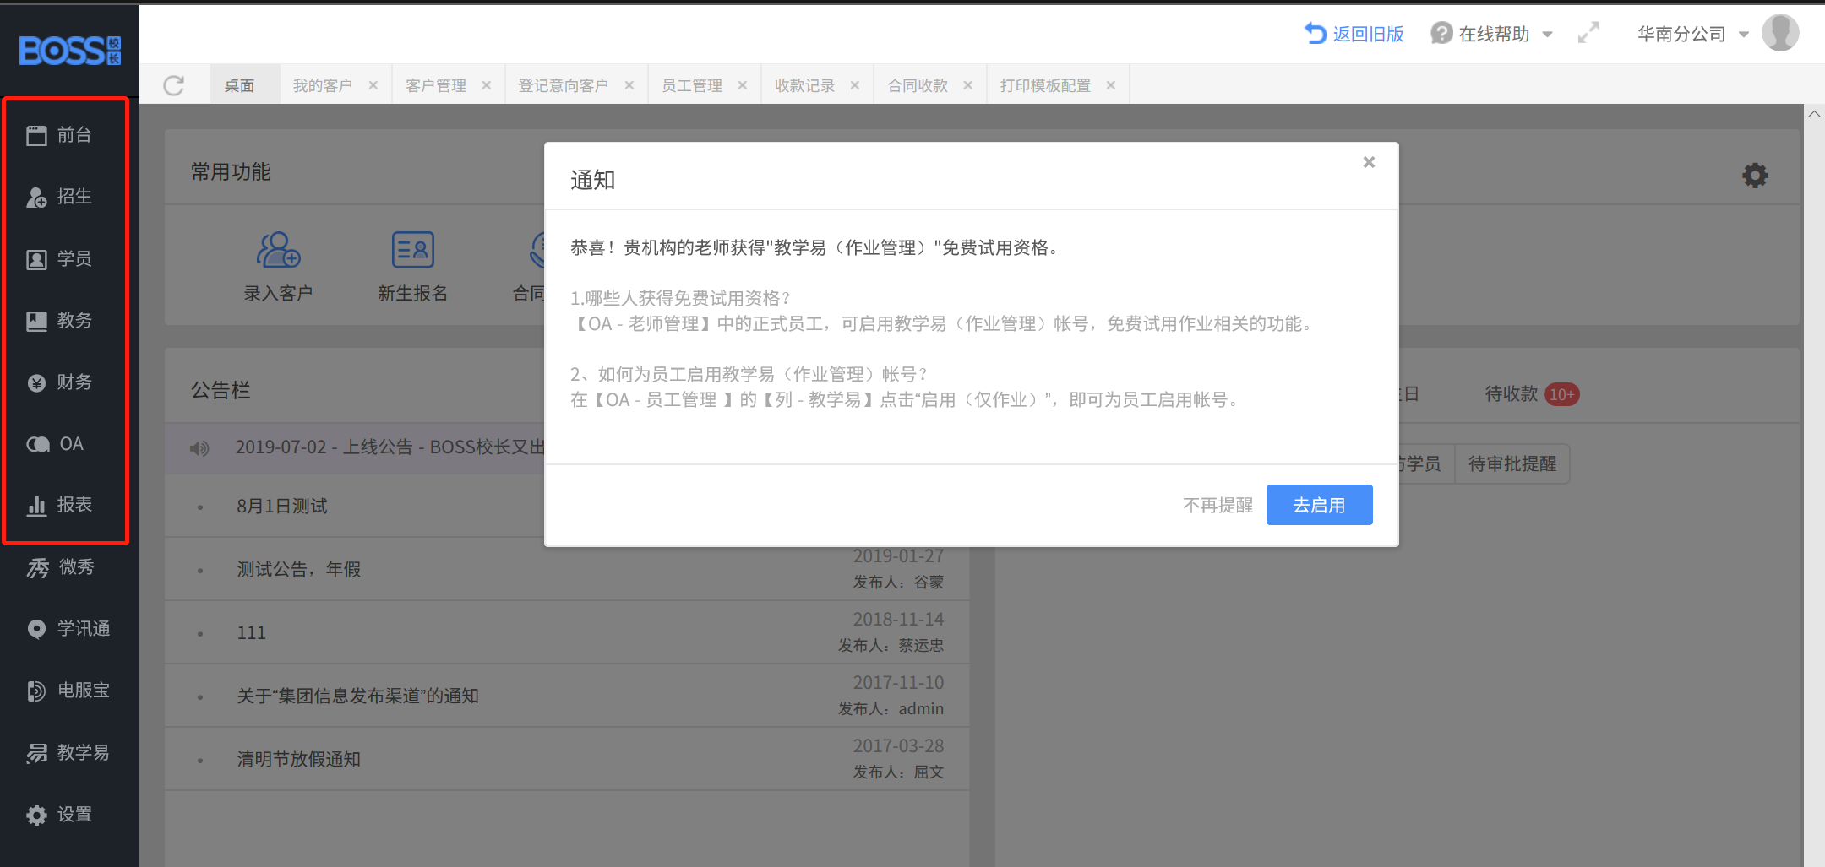This screenshot has width=1825, height=867.
Task: Close the 客户管理 tab
Action: (486, 85)
